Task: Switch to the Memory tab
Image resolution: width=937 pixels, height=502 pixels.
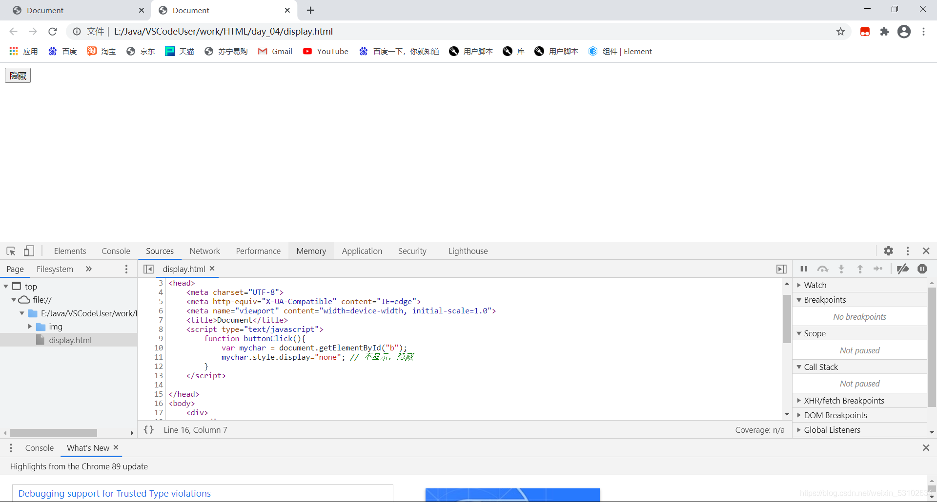Action: coord(311,251)
